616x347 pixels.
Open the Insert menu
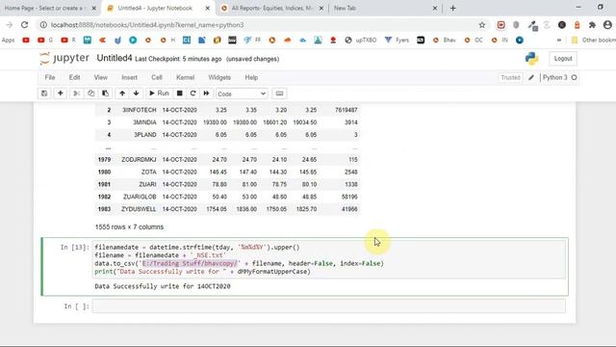(129, 77)
